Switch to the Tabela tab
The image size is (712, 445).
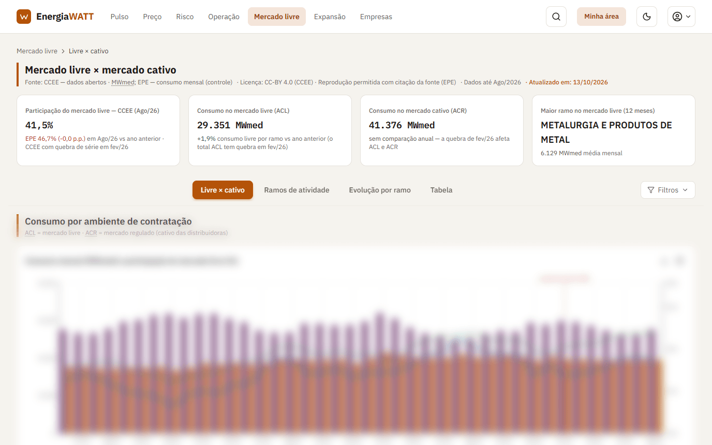coord(441,190)
